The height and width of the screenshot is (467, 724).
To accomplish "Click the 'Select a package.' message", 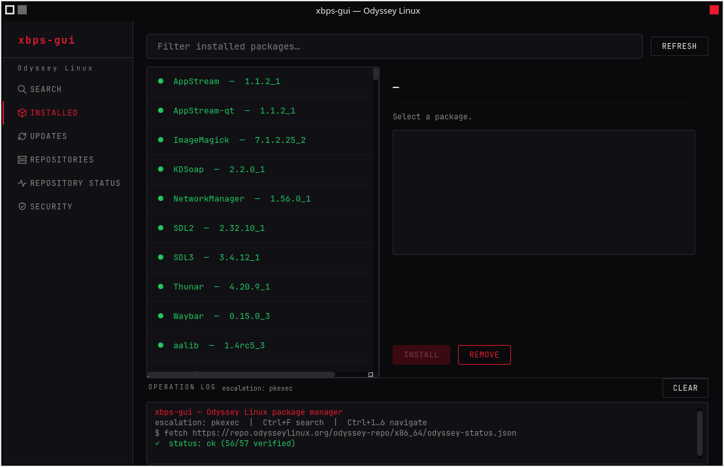I will pyautogui.click(x=432, y=117).
